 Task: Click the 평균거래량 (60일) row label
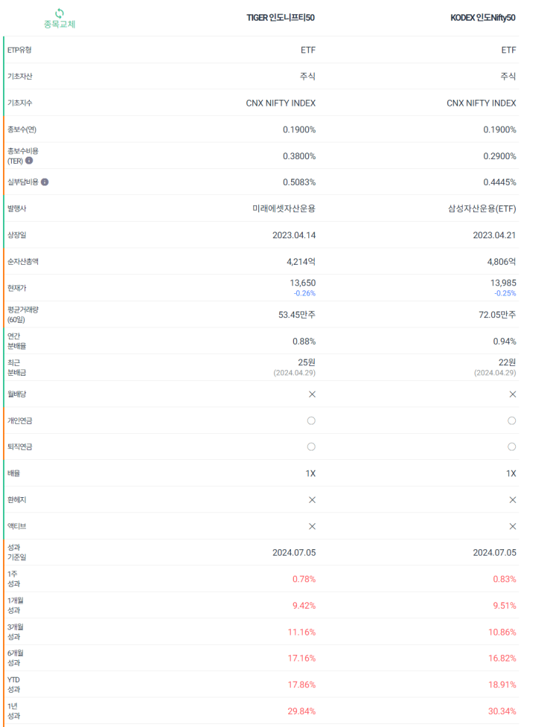tap(23, 314)
